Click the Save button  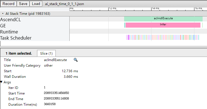click(x=23, y=4)
